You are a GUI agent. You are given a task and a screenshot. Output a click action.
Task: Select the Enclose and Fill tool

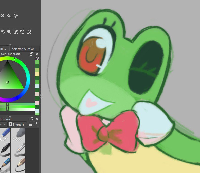[16, 16]
